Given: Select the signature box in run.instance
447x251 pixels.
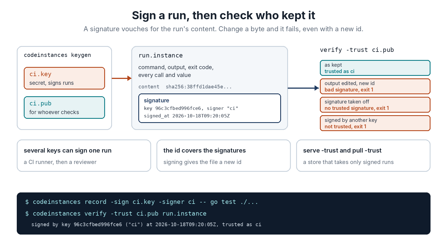Looking at the screenshot, I should tap(210, 108).
